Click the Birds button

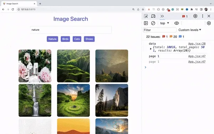coord(65,39)
